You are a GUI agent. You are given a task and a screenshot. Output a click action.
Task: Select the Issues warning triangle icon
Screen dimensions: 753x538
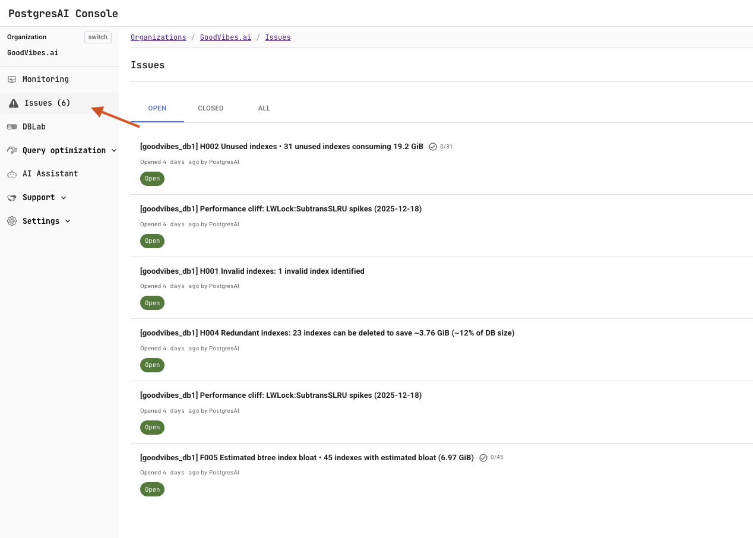tap(12, 103)
